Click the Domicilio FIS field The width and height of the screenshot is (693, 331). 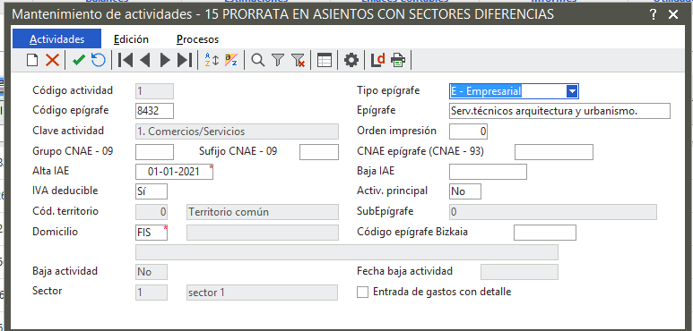coord(152,233)
